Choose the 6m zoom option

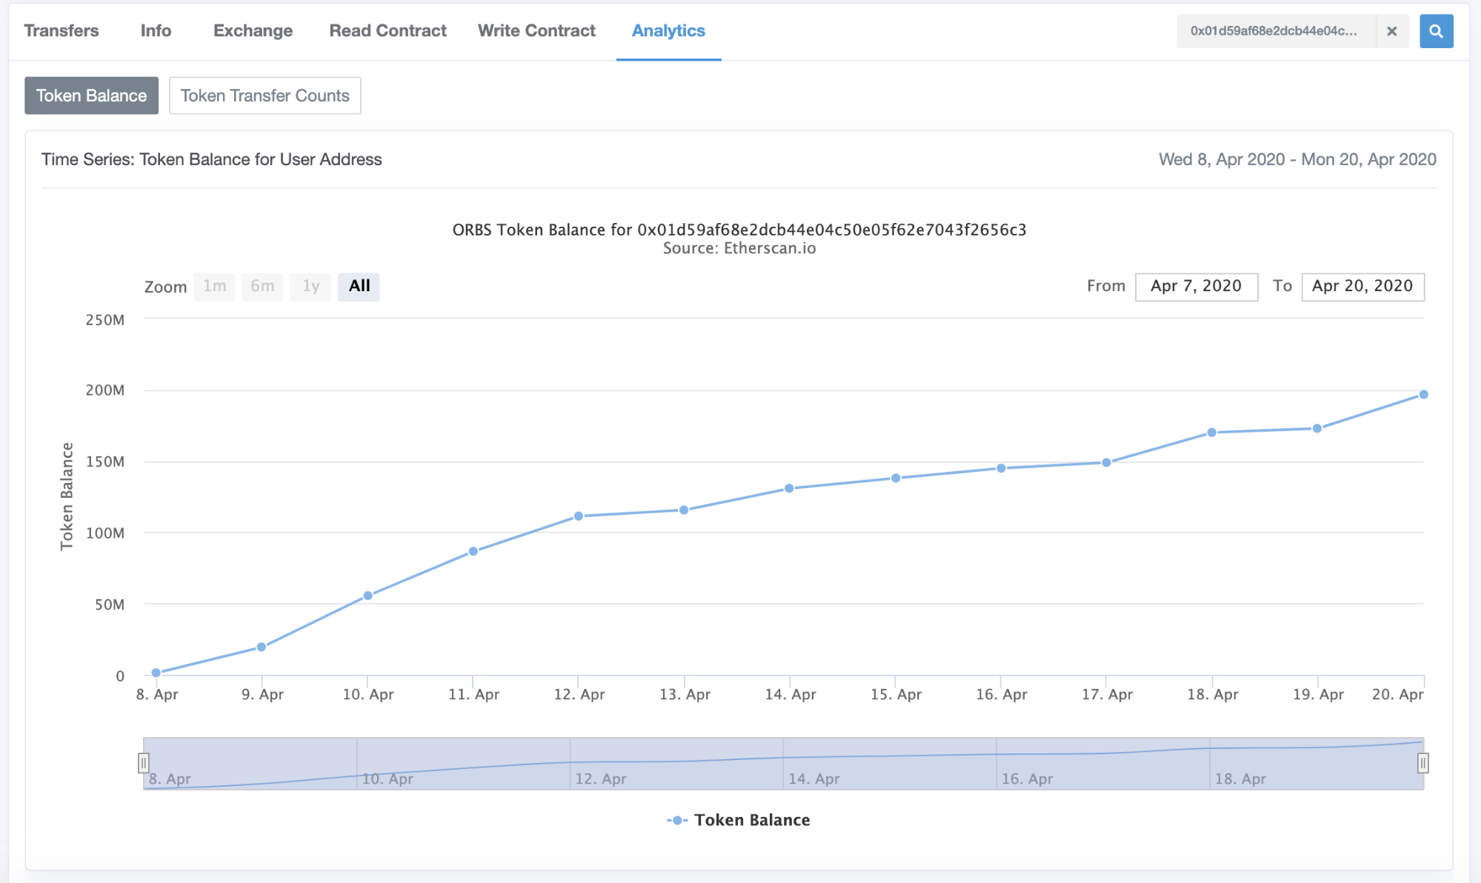[262, 287]
